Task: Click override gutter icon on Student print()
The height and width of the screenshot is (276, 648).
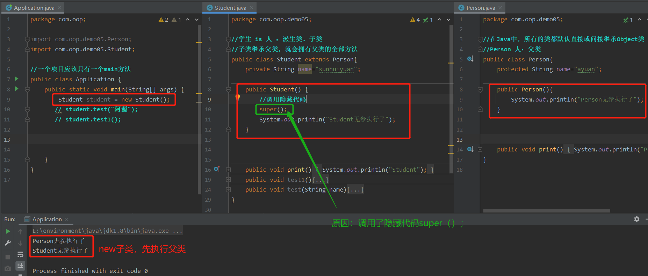Action: tap(217, 169)
